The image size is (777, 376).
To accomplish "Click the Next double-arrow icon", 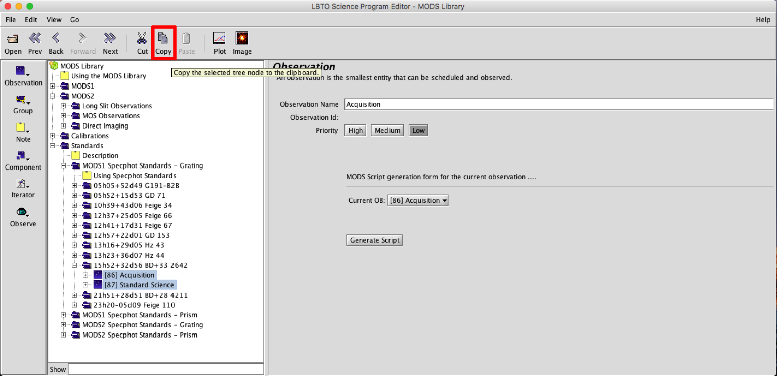I will click(x=110, y=38).
